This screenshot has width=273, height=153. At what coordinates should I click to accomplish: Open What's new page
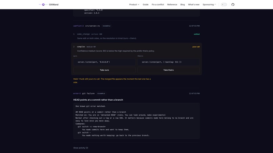[194, 4]
